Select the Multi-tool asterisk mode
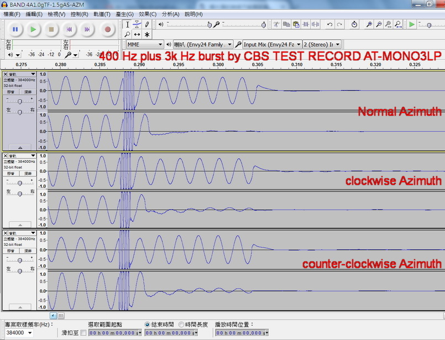445x340 pixels. 146,34
